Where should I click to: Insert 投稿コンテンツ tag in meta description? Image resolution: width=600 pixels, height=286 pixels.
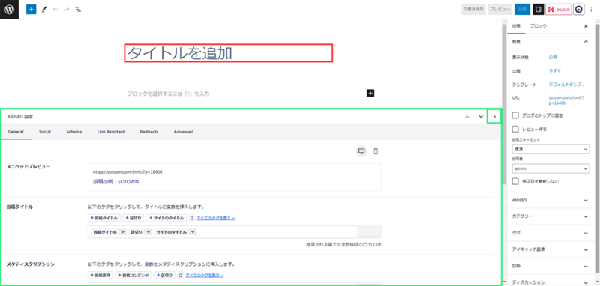[133, 275]
